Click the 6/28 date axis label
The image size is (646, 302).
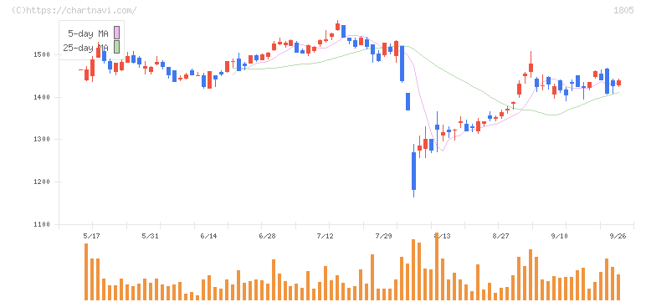click(267, 236)
